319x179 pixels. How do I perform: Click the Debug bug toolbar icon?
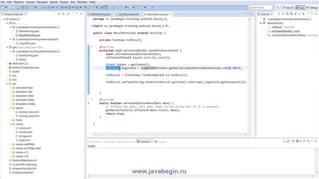pyautogui.click(x=62, y=7)
